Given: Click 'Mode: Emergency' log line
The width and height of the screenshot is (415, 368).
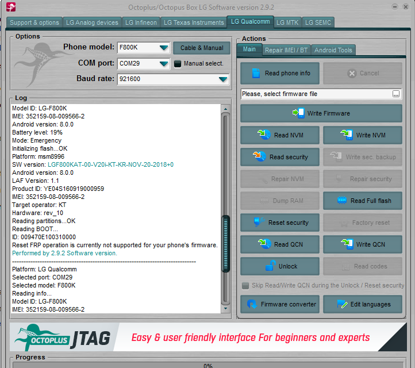Looking at the screenshot, I should point(37,140).
